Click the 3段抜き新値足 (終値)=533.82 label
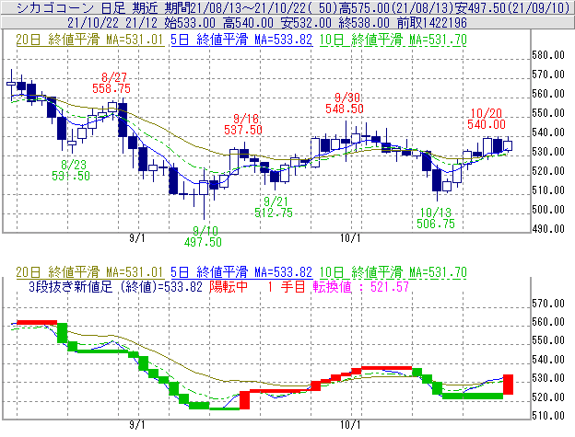This screenshot has width=575, height=437. tap(115, 286)
